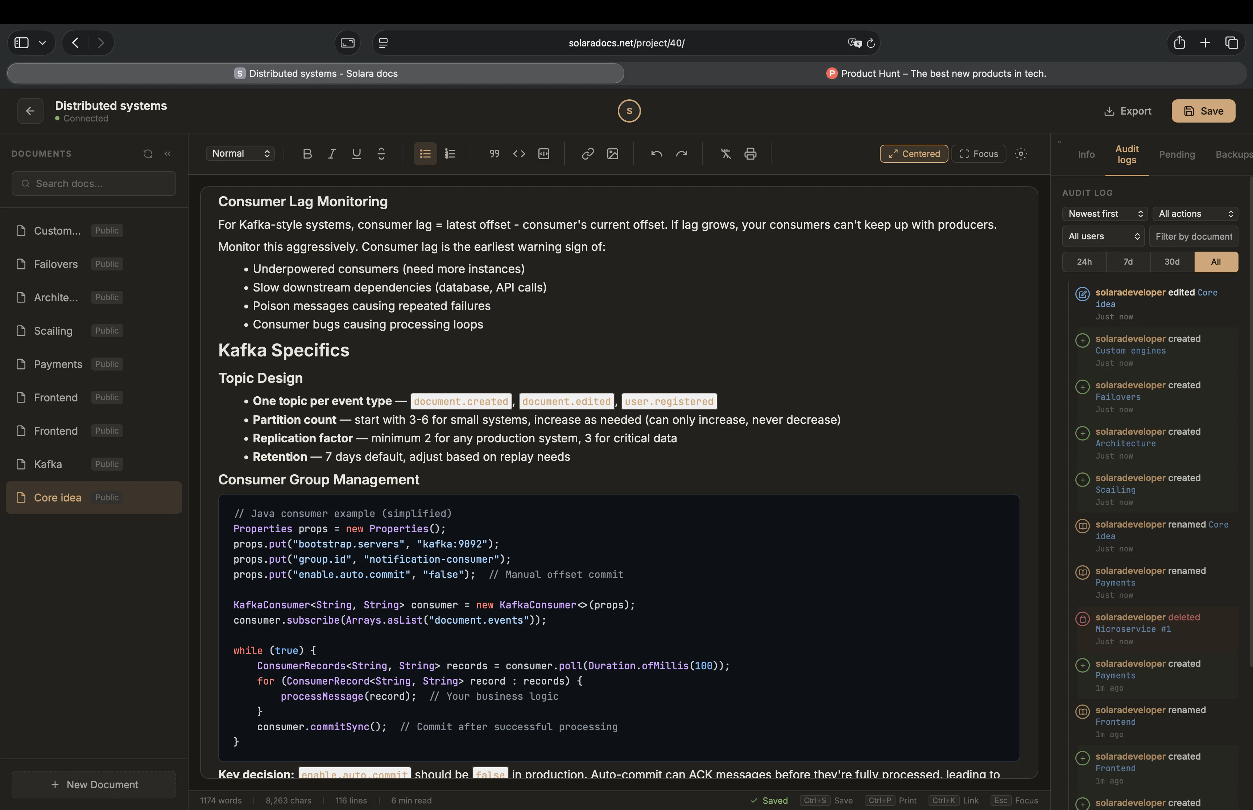Toggle underline formatting

[x=356, y=154]
